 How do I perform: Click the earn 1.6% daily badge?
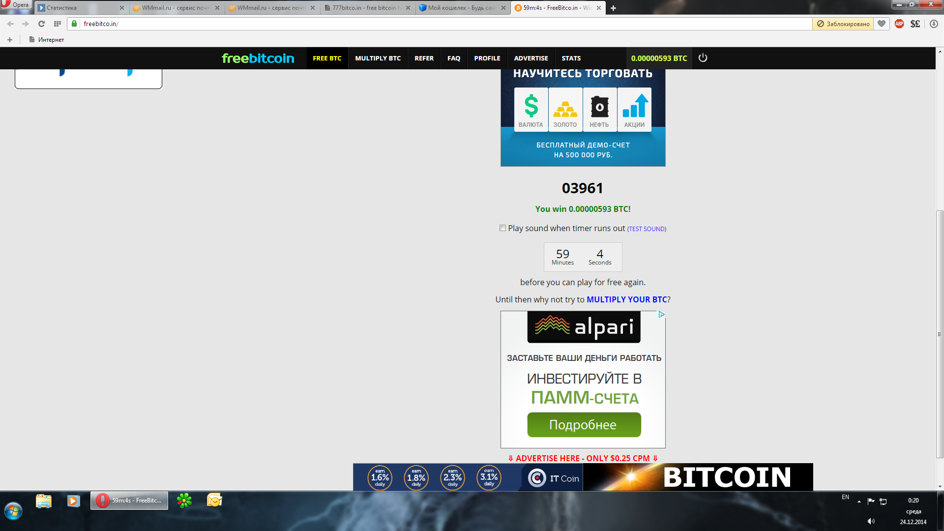click(x=380, y=478)
